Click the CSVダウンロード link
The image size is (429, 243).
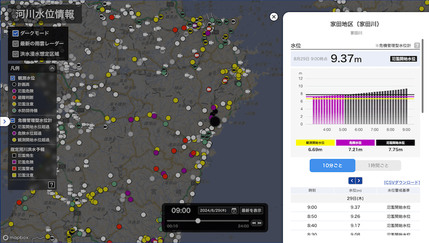[x=402, y=183]
